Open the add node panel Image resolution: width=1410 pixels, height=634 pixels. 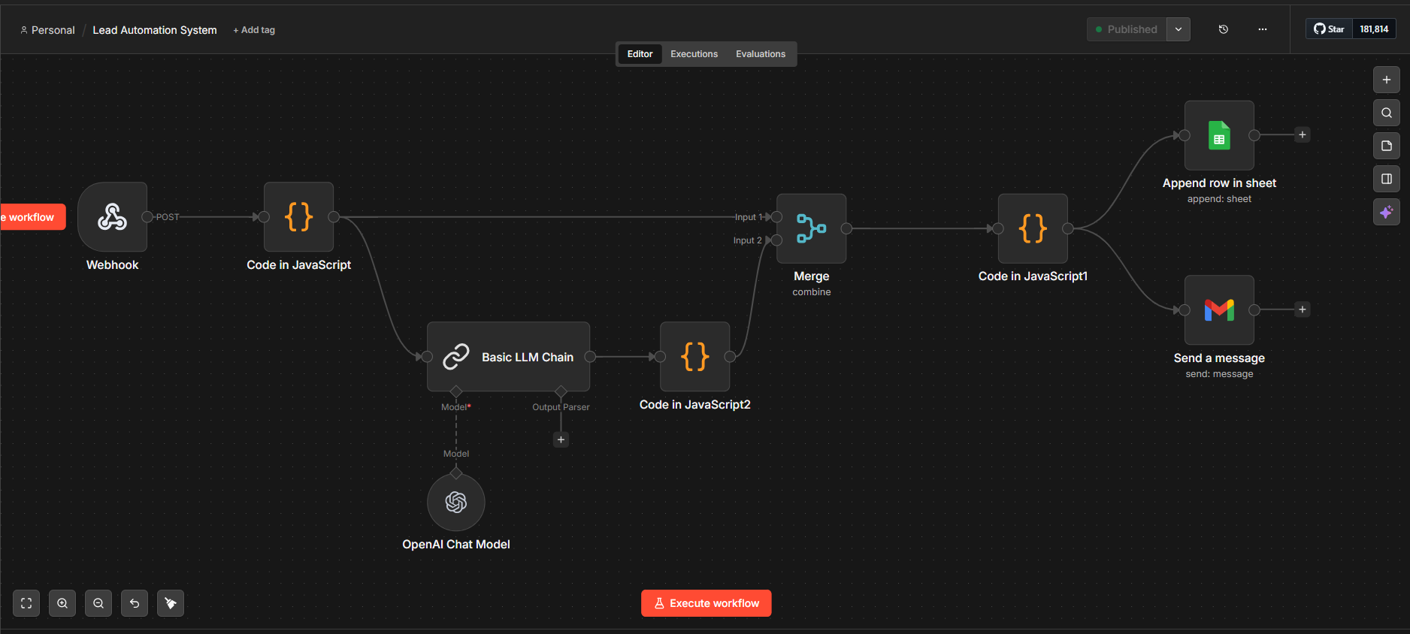(x=1387, y=80)
